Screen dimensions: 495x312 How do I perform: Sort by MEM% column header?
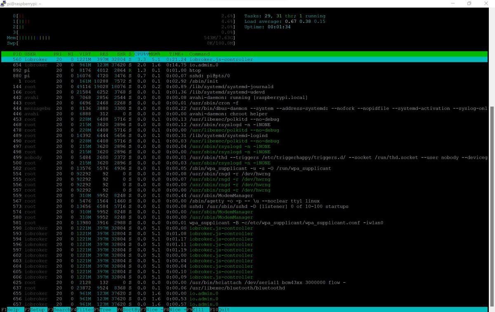pos(155,54)
